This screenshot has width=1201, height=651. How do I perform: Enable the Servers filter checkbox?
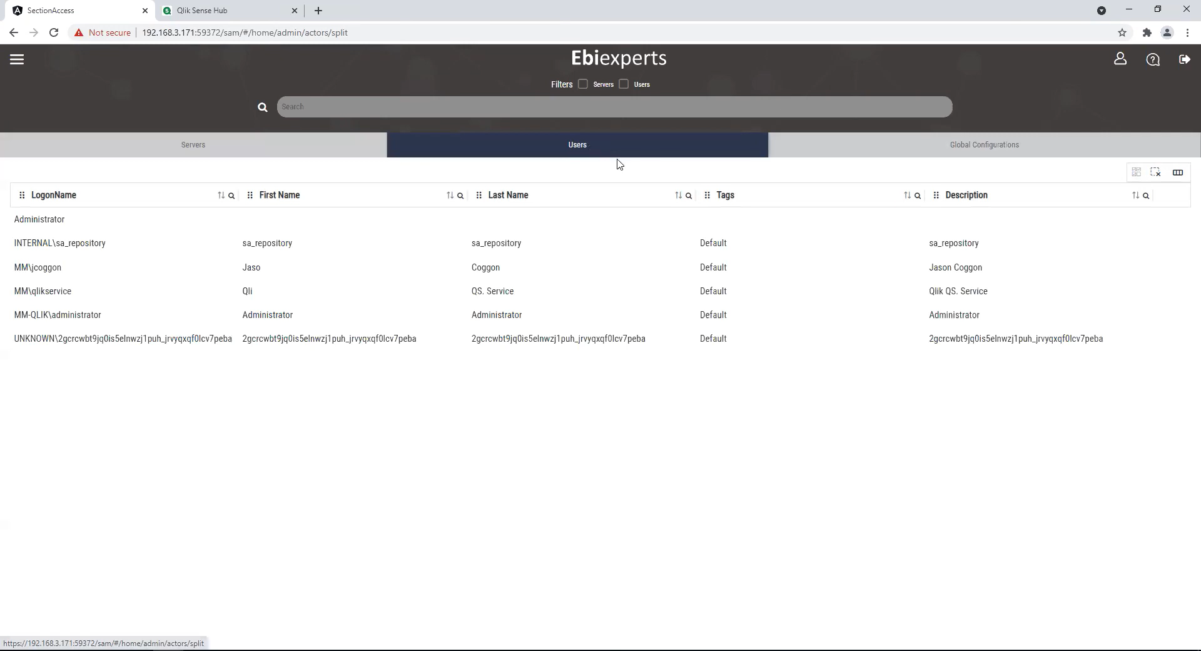[583, 84]
